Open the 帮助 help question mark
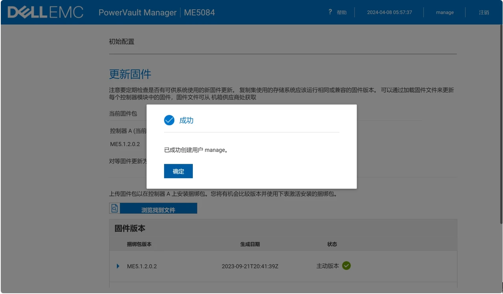Image resolution: width=503 pixels, height=294 pixels. 330,12
